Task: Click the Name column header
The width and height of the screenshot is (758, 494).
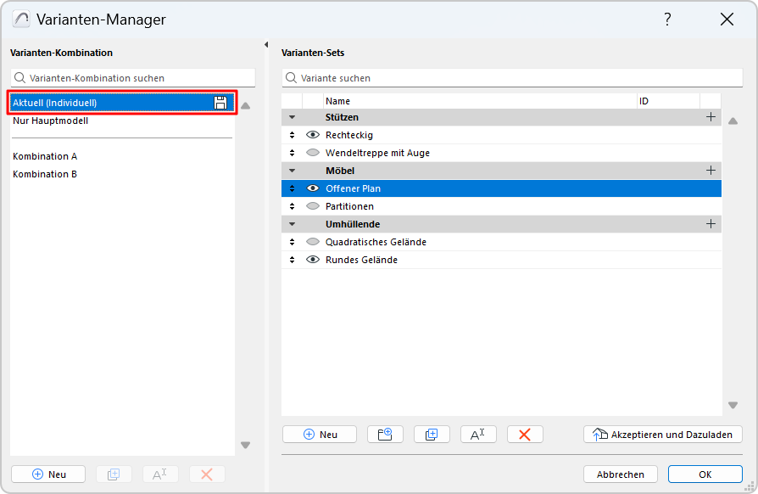Action: (480, 101)
